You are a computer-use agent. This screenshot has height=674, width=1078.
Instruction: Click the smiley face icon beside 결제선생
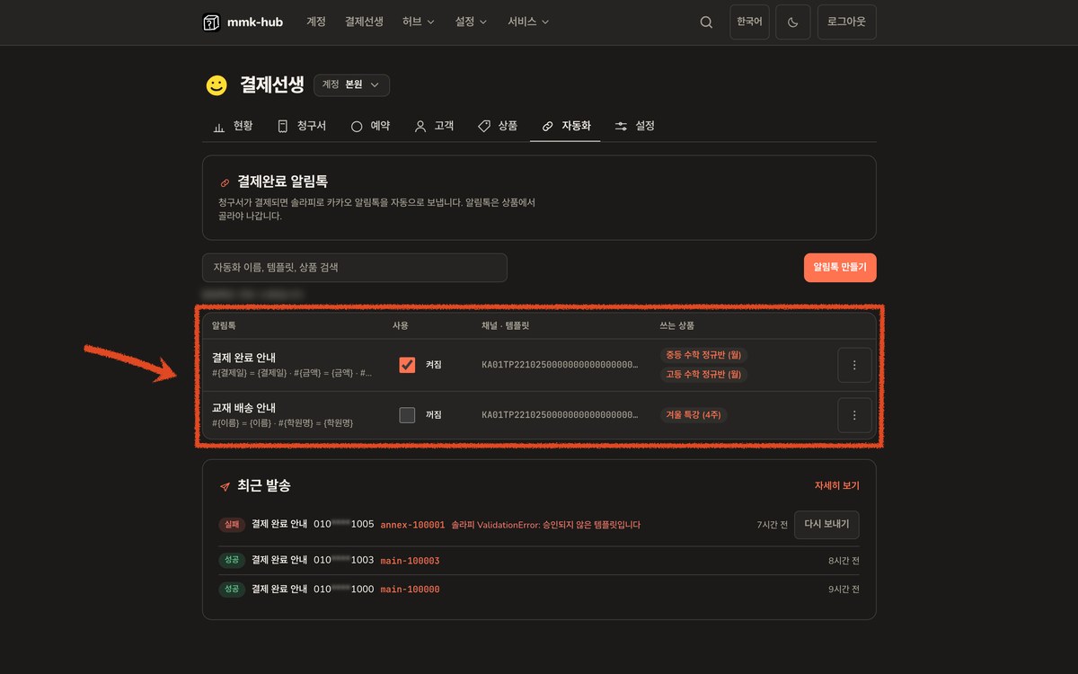click(x=216, y=85)
